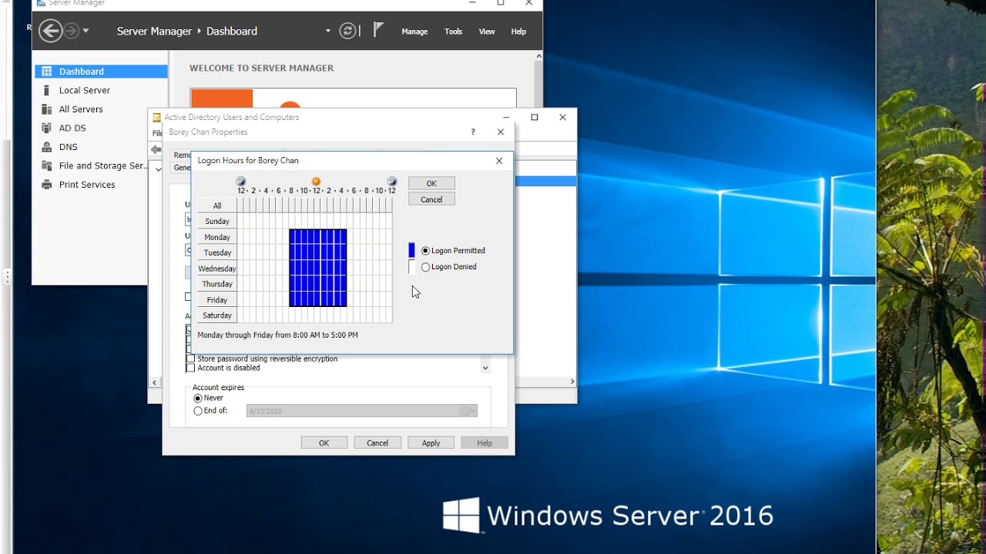Select the Logon Permitted radio button
Screen dimensions: 986x554
tap(425, 251)
